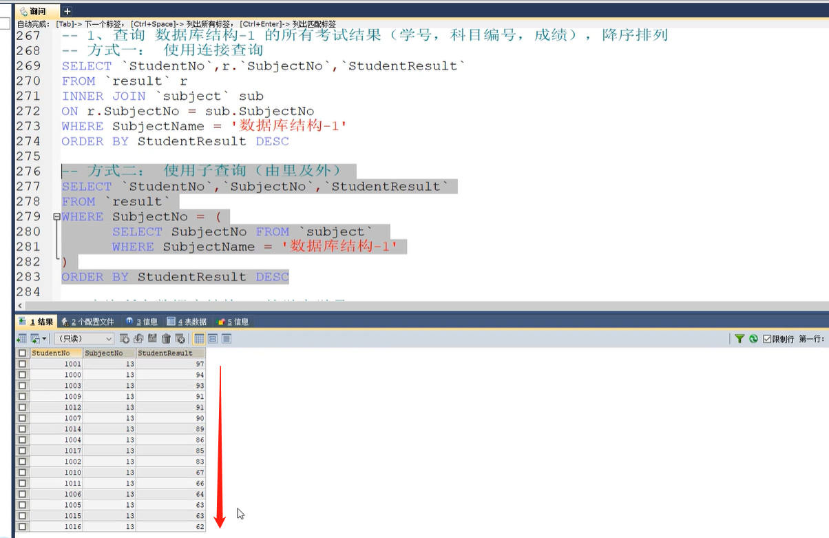Click the StudentResult cell 62
The width and height of the screenshot is (829, 538).
170,526
